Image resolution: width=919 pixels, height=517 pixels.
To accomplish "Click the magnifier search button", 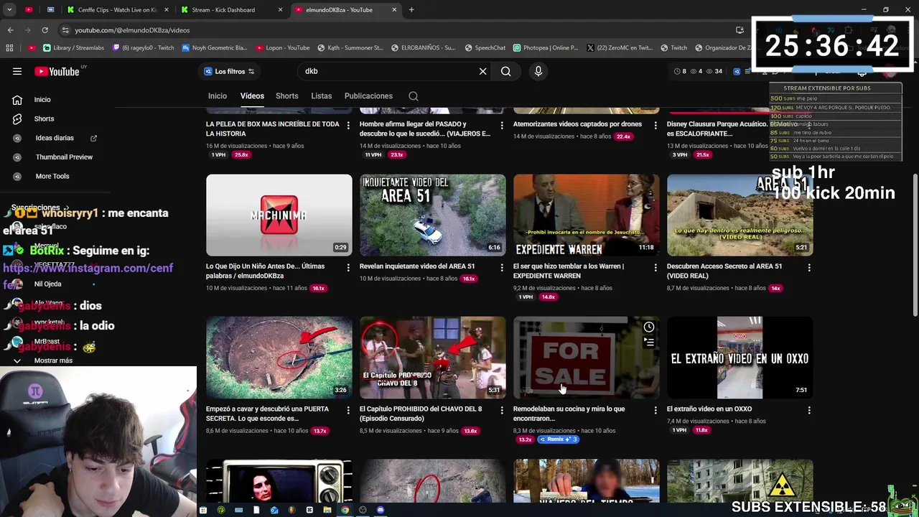I will click(x=506, y=71).
